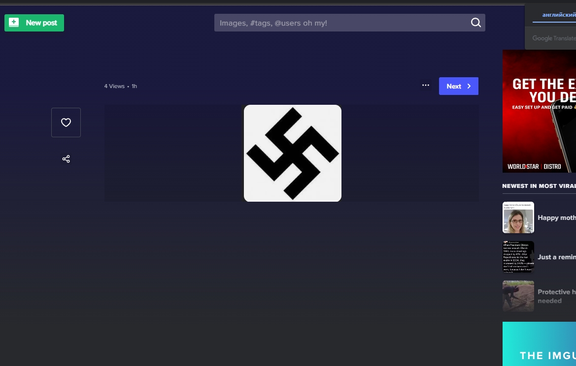Click the chevron arrow inside Next button
The width and height of the screenshot is (576, 366).
(469, 86)
